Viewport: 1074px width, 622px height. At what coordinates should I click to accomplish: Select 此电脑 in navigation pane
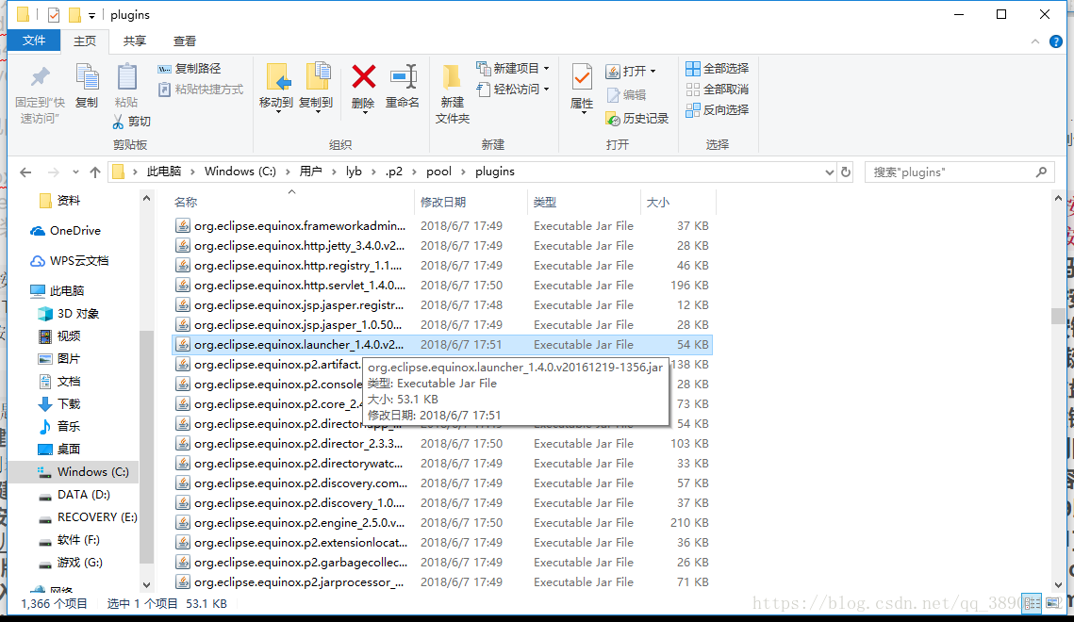58,291
